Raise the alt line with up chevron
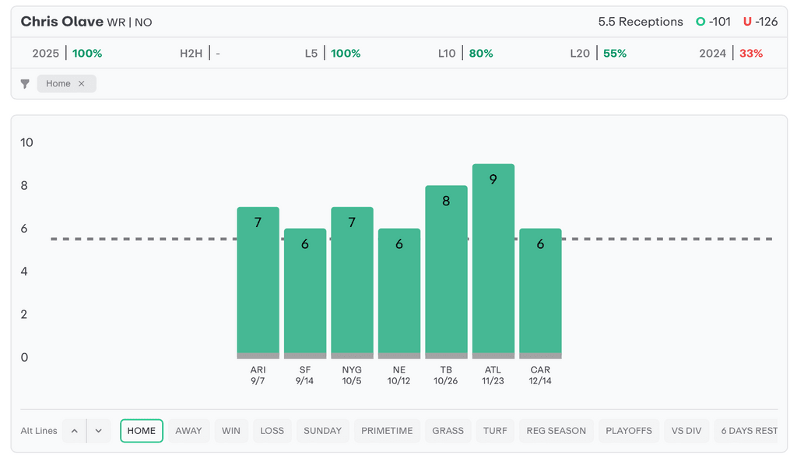The height and width of the screenshot is (469, 797). pyautogui.click(x=74, y=431)
